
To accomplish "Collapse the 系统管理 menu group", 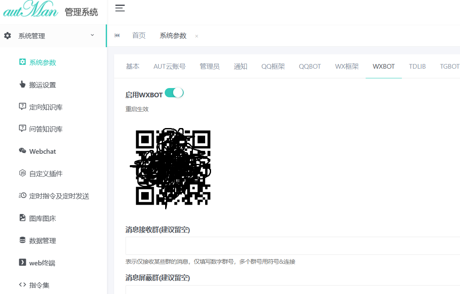I will 51,35.
